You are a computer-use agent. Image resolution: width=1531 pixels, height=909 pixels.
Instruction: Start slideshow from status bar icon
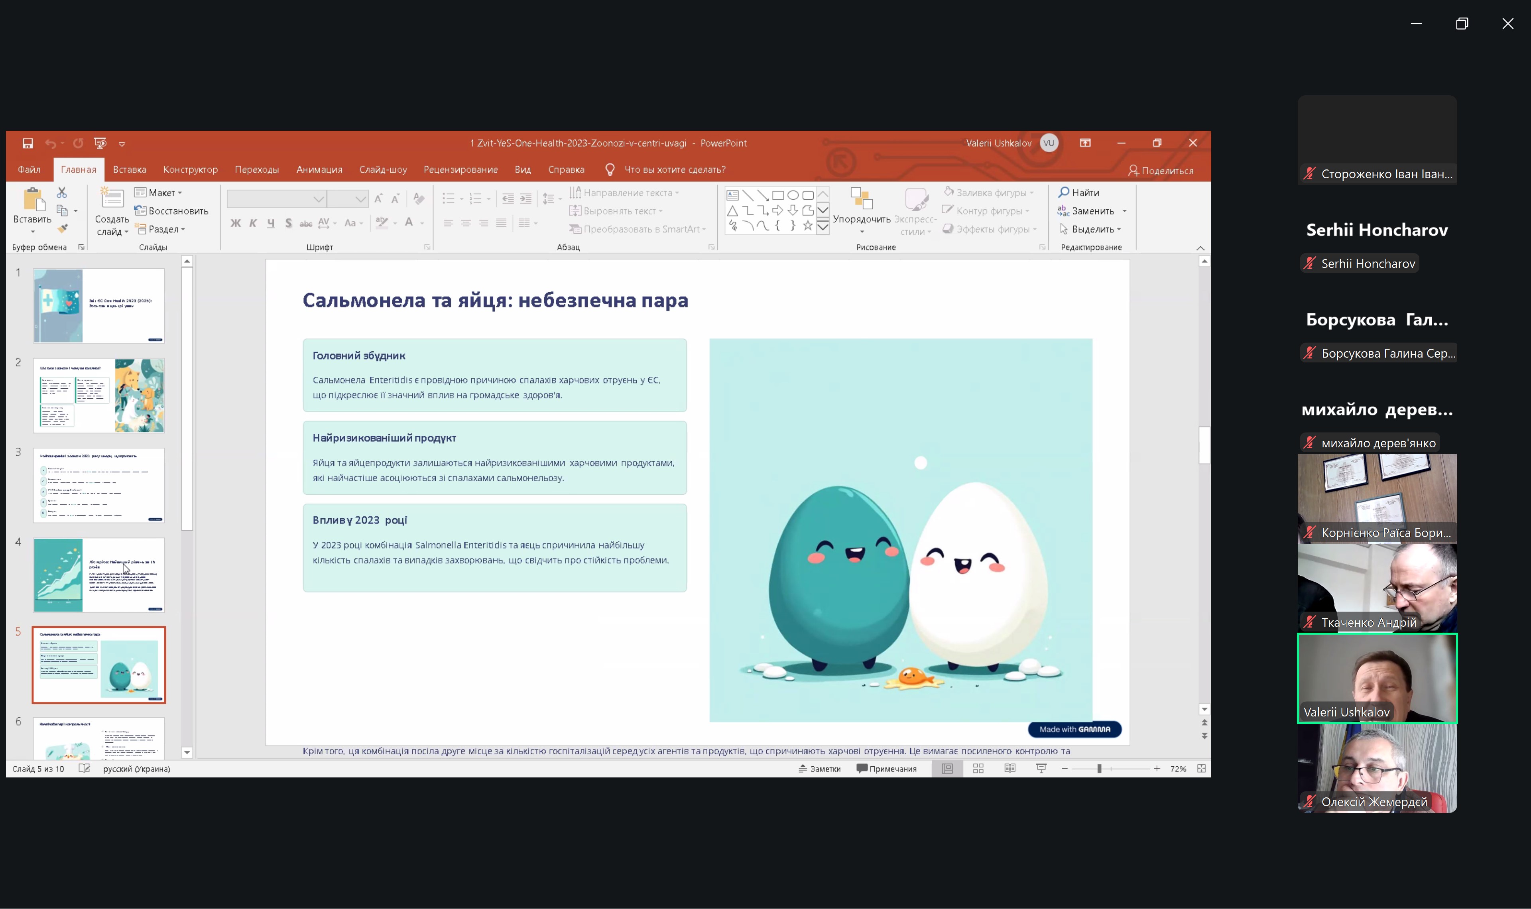[x=1041, y=769]
